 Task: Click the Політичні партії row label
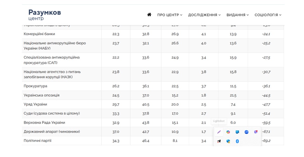coord(38,141)
